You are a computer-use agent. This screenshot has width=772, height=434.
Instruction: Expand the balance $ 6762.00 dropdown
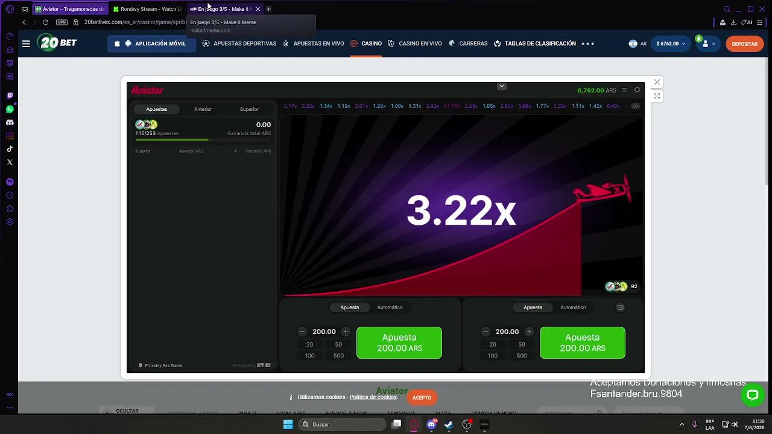[670, 43]
